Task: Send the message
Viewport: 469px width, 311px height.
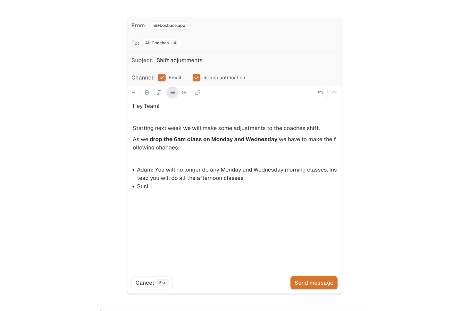Action: [x=314, y=283]
